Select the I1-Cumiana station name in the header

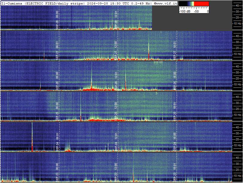(12, 3)
